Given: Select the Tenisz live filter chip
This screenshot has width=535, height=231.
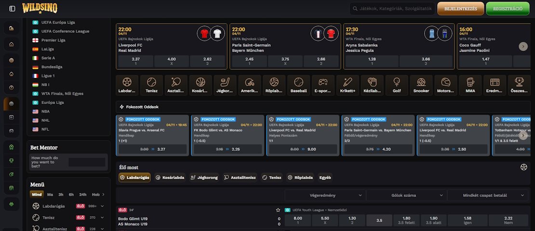Looking at the screenshot, I should (x=272, y=178).
